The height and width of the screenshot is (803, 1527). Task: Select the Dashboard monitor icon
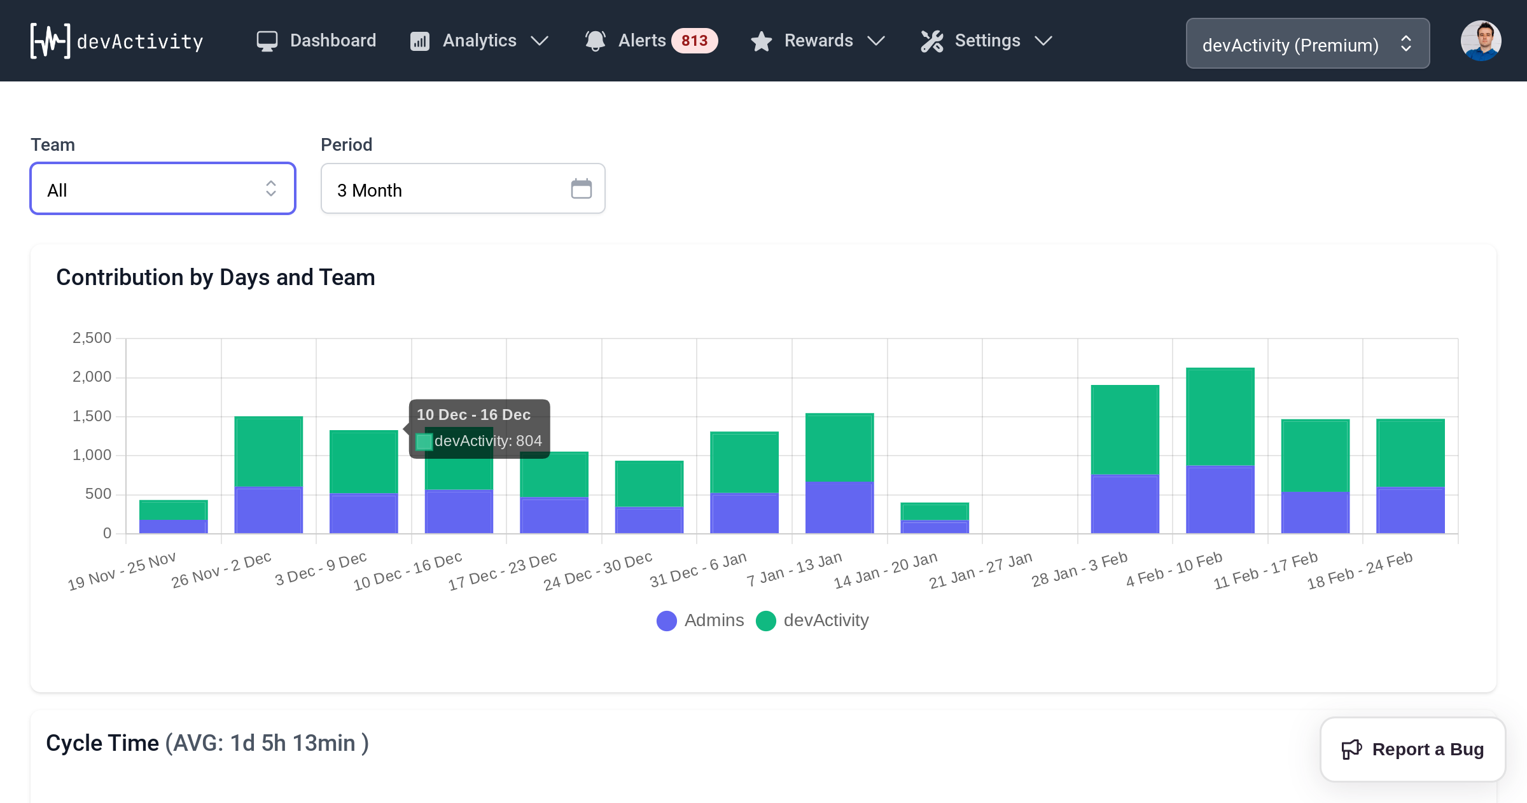point(267,40)
